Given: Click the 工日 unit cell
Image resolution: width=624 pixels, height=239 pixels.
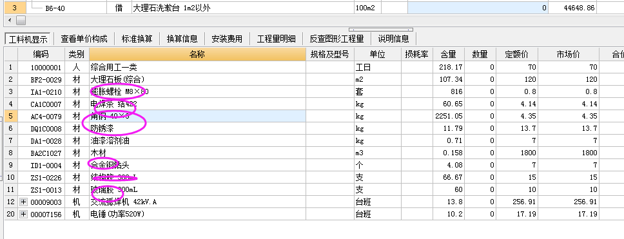Looking at the screenshot, I should pos(377,67).
